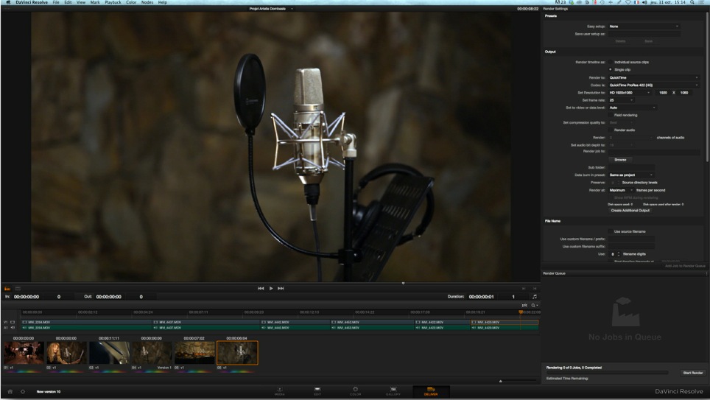Viewport: 710px width, 400px height.
Task: Click Add Job to Render Queue
Action: (x=685, y=266)
